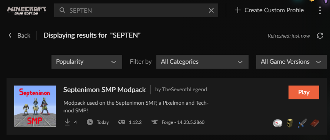Viewport: 330px width, 140px height.
Task: Click the sword category icon
Action: click(302, 123)
